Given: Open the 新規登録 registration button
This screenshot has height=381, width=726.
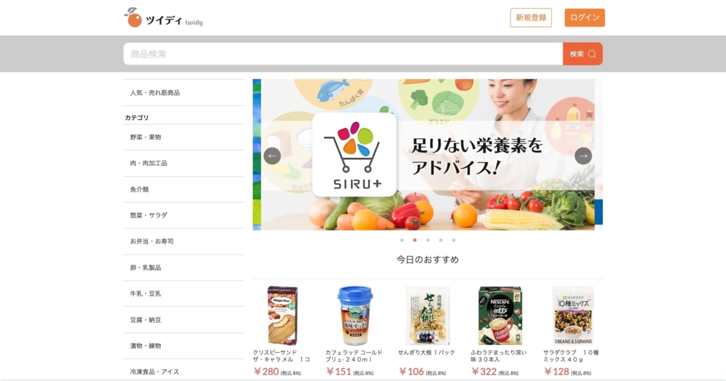Looking at the screenshot, I should point(531,18).
